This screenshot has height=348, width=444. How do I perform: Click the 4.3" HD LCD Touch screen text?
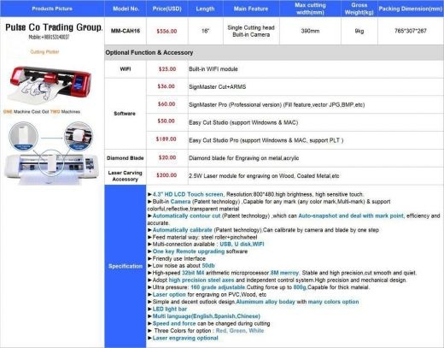188,194
